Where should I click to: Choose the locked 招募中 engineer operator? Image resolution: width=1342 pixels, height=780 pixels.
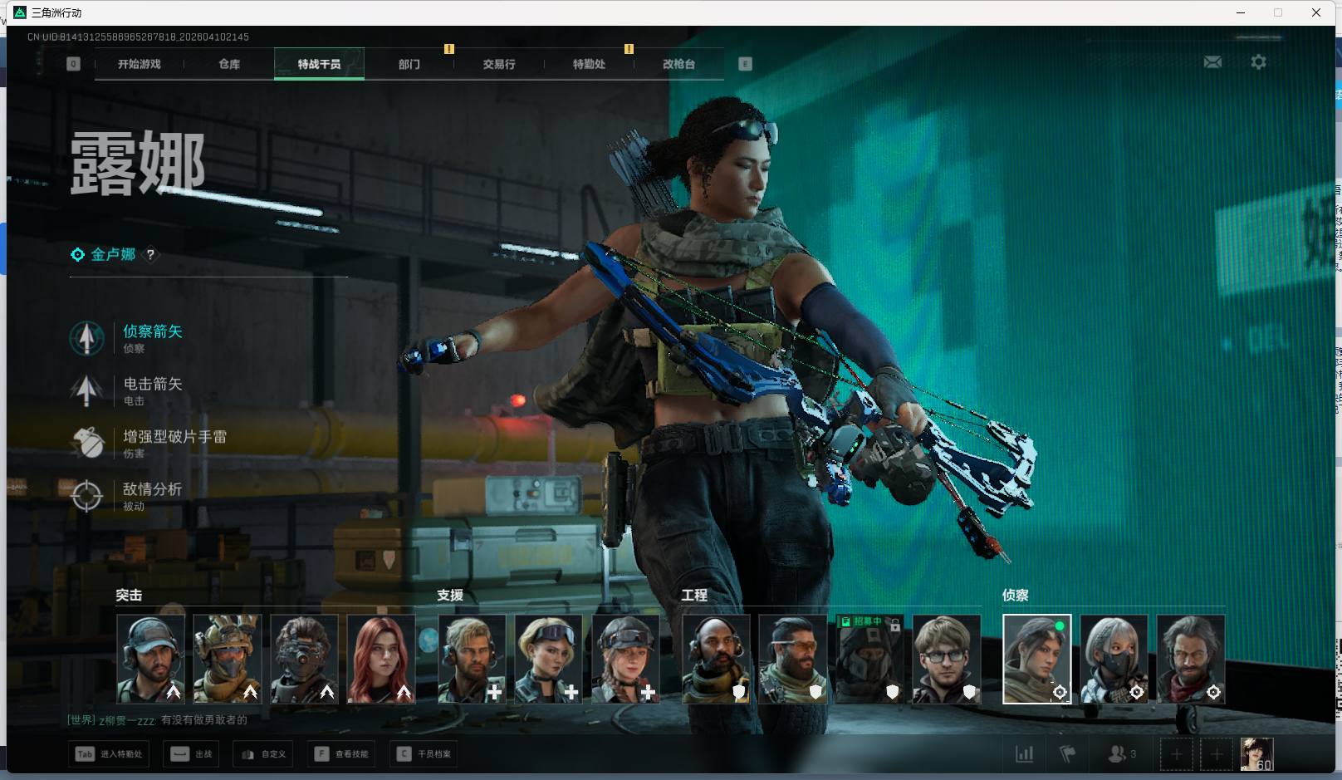(x=869, y=659)
